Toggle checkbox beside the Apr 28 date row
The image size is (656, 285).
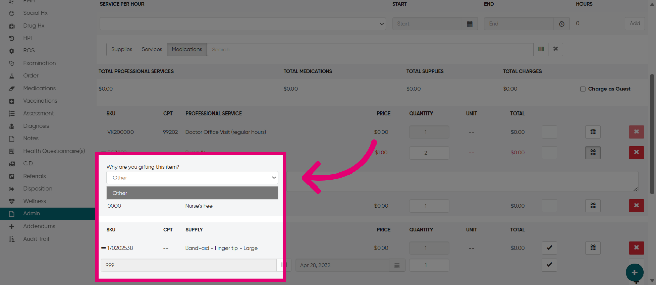point(549,265)
